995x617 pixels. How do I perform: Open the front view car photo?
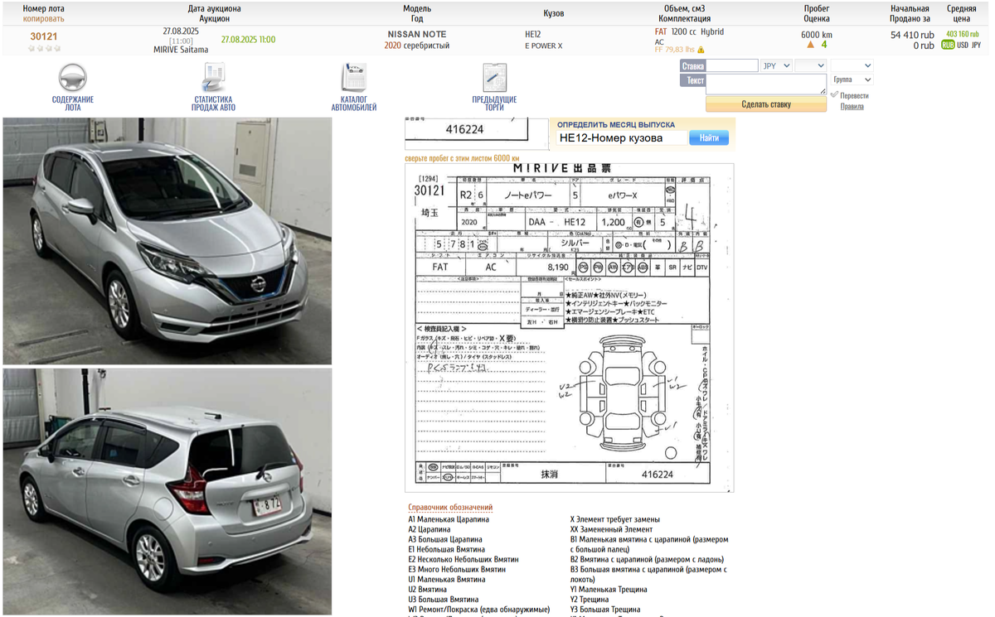point(167,241)
